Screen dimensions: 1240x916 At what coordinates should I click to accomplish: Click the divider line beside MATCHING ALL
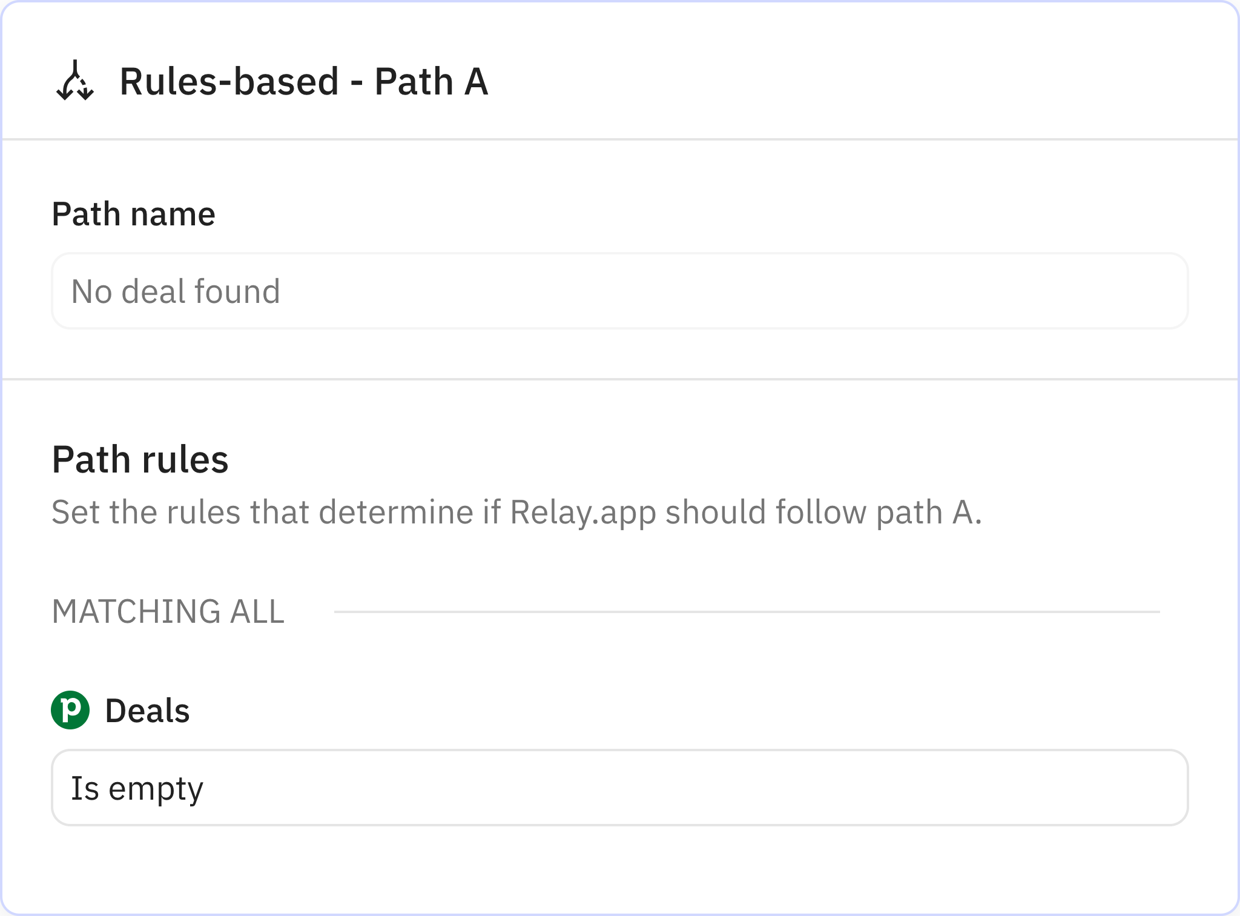click(748, 612)
